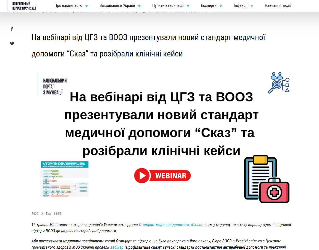Image resolution: width=319 pixels, height=250 pixels.
Task: Expand the Експерти dropdown arrow
Action: tap(221, 6)
